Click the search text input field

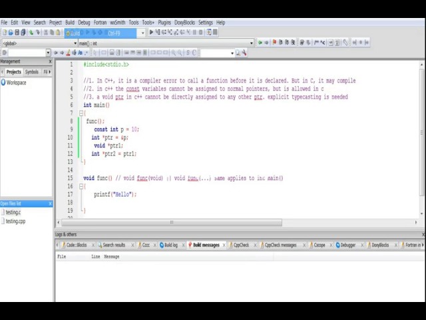pos(27,53)
